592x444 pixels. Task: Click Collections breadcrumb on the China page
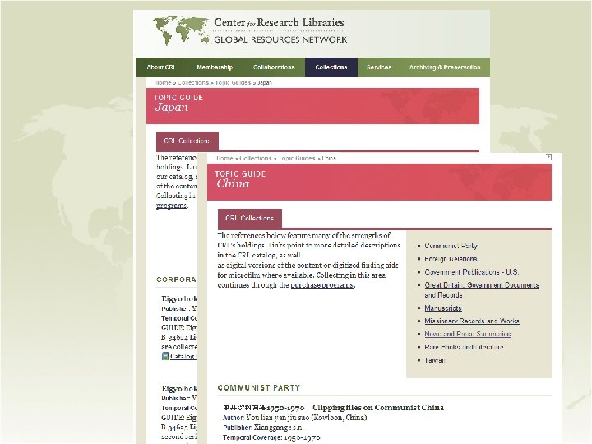(255, 158)
